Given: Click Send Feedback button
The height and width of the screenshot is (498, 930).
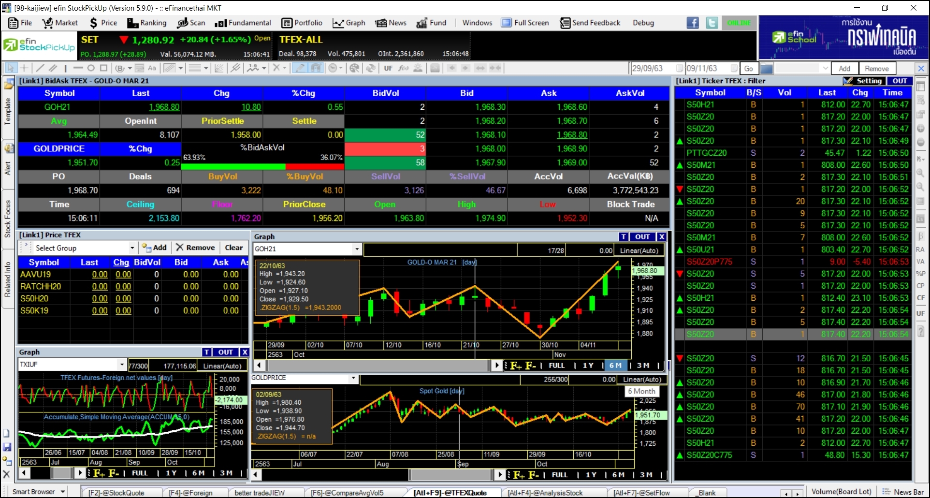Looking at the screenshot, I should click(x=590, y=23).
